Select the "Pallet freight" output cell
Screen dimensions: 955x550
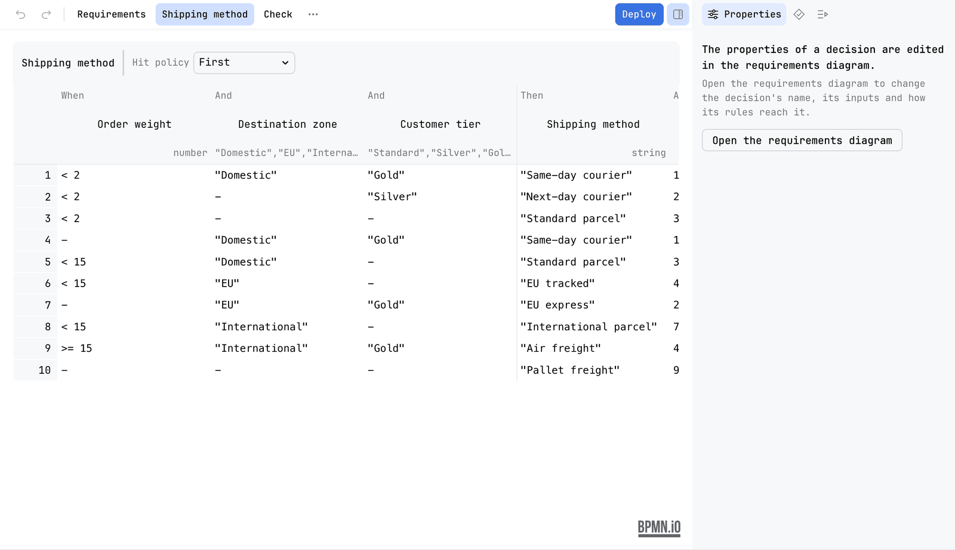[x=593, y=370]
